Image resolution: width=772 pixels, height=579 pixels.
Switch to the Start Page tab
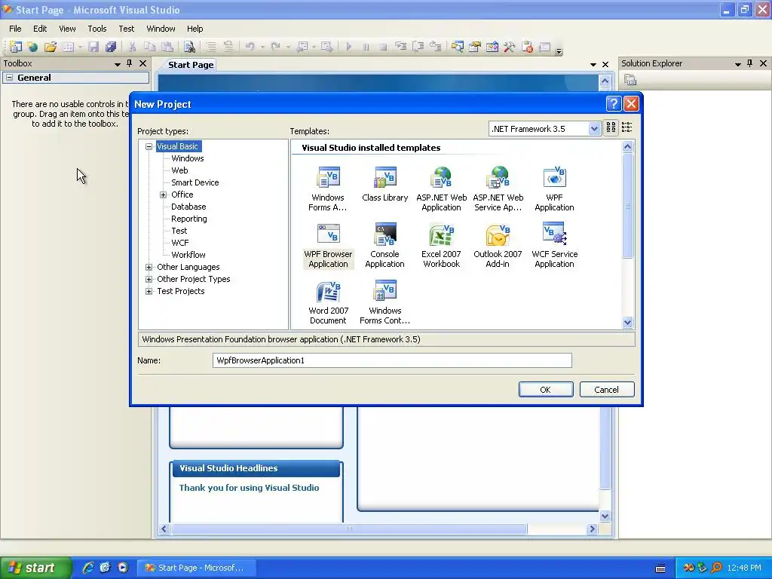coord(191,65)
